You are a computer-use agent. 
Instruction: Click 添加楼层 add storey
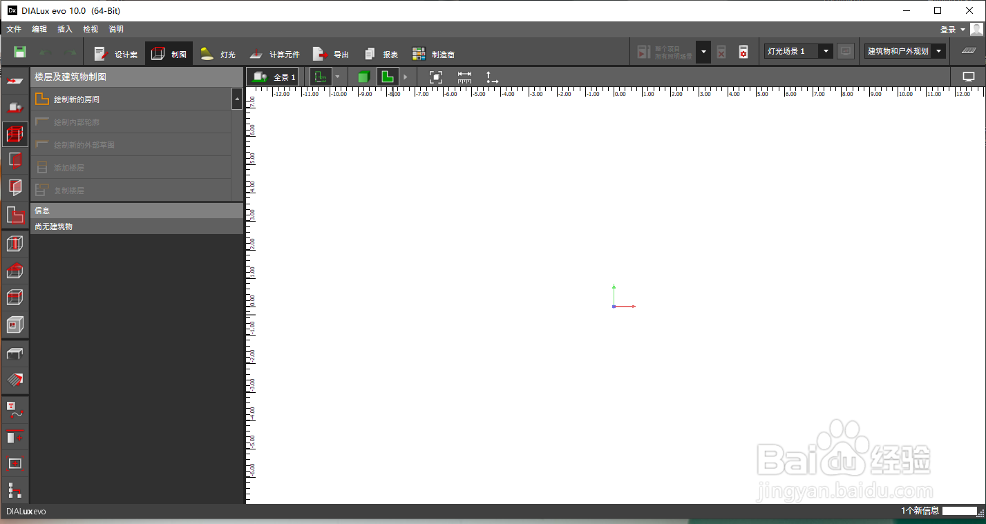coord(131,168)
